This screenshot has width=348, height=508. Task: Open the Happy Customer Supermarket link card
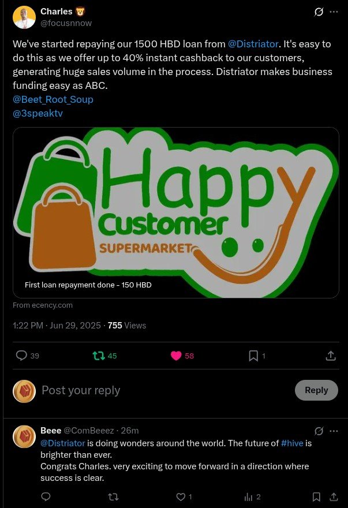click(176, 212)
